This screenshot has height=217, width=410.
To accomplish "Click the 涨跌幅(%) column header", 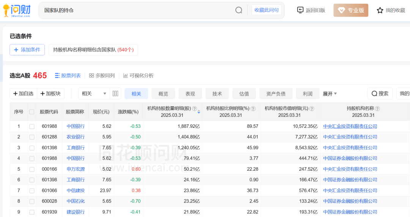I will 128,112.
